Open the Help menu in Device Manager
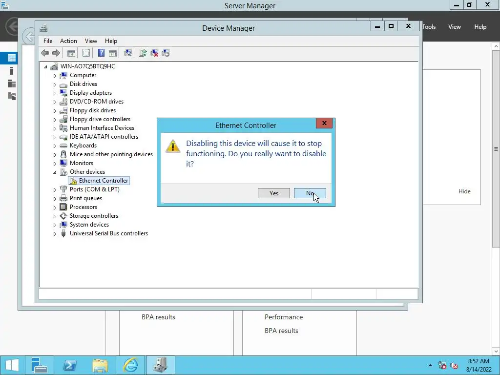 click(111, 41)
